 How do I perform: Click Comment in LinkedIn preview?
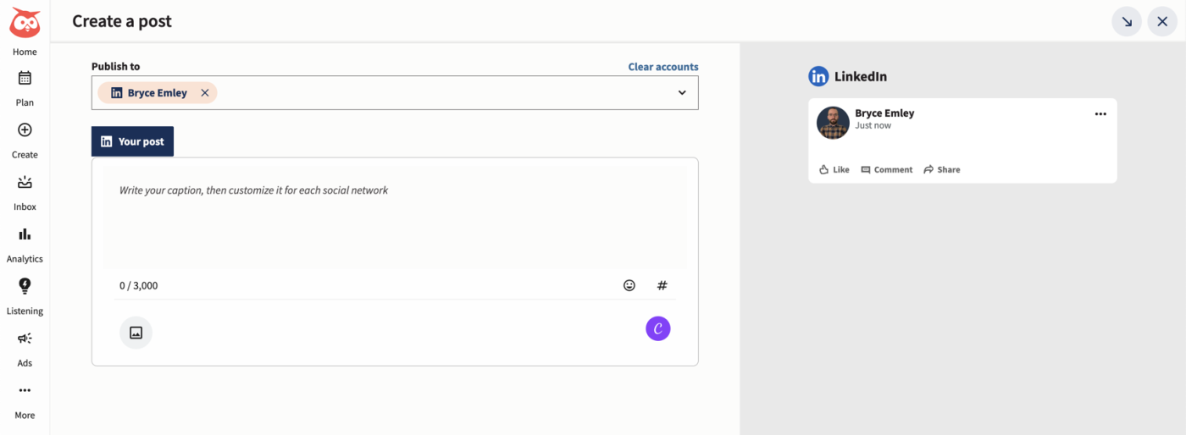887,169
